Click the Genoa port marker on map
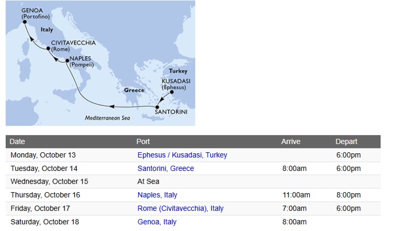This screenshot has height=231, width=397. pyautogui.click(x=18, y=22)
